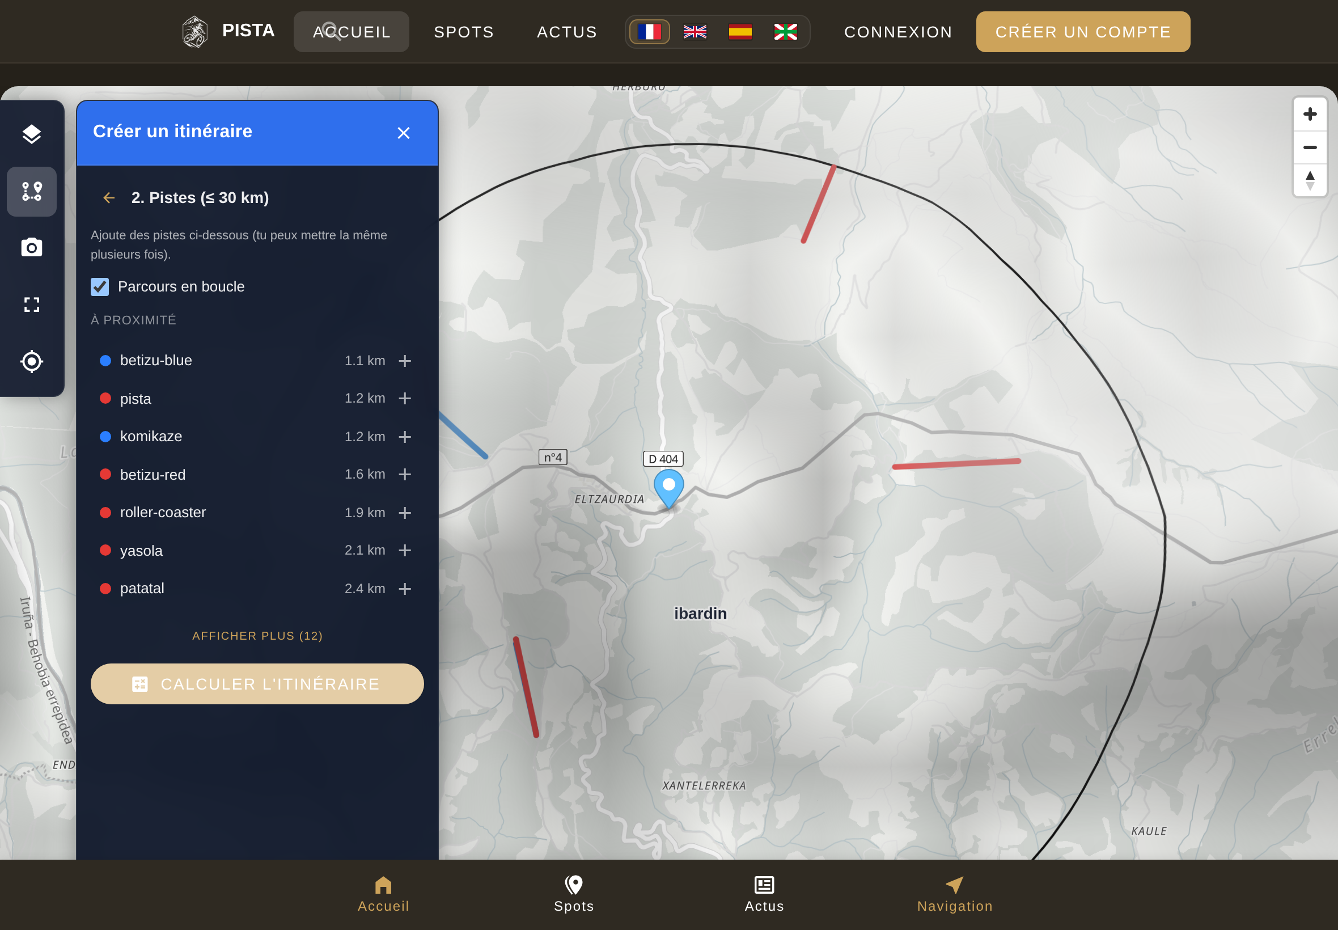Select komikaze track name
This screenshot has height=930, width=1338.
tap(151, 437)
